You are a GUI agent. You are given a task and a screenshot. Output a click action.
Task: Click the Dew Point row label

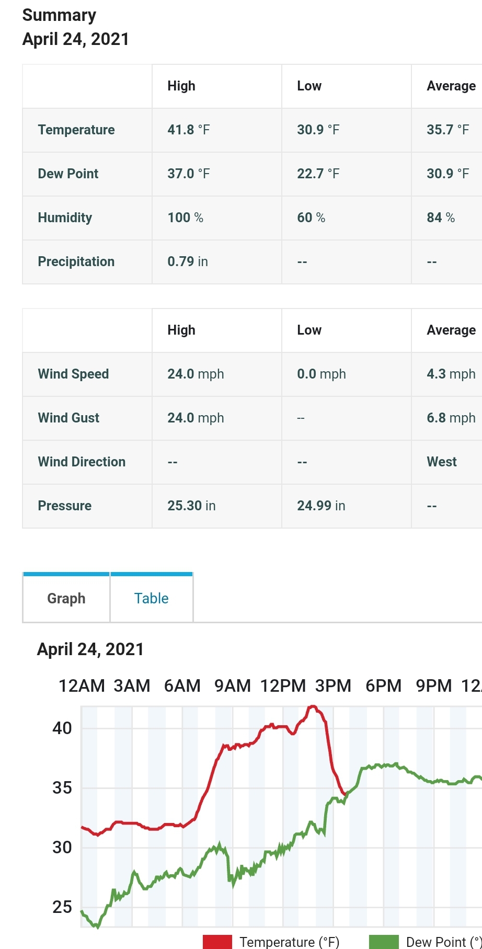[68, 174]
